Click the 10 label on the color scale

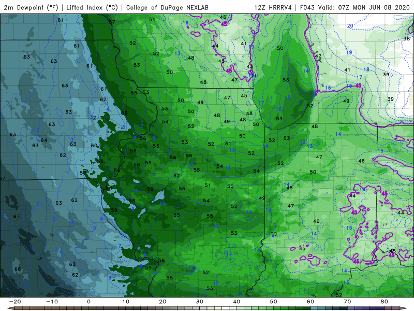click(x=126, y=302)
